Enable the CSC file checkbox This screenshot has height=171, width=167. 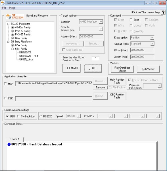point(5,98)
